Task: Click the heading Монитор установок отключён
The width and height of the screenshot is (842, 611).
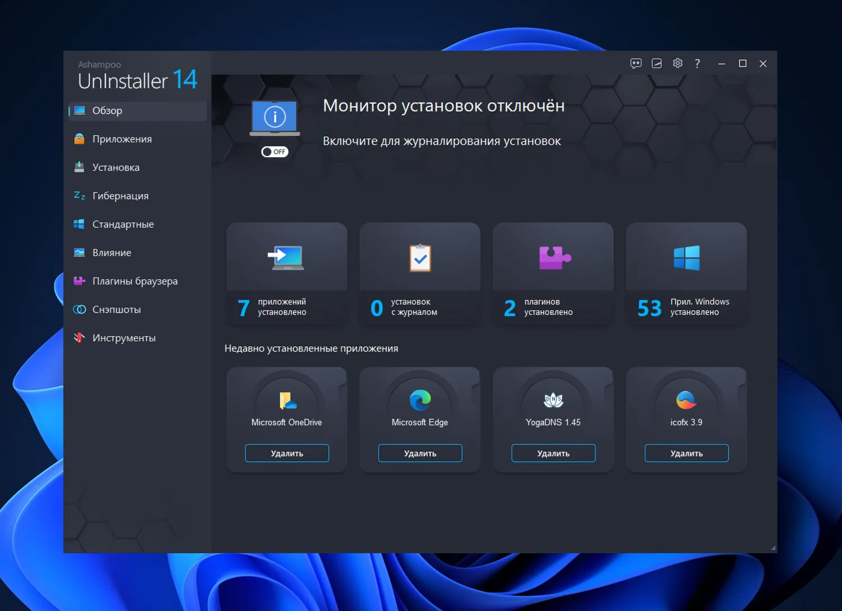Action: tap(443, 105)
